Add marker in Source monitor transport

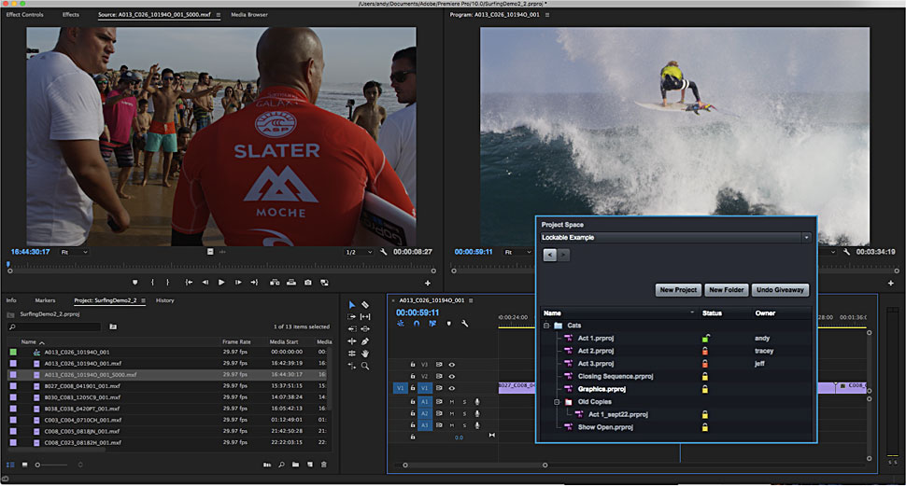tap(134, 283)
